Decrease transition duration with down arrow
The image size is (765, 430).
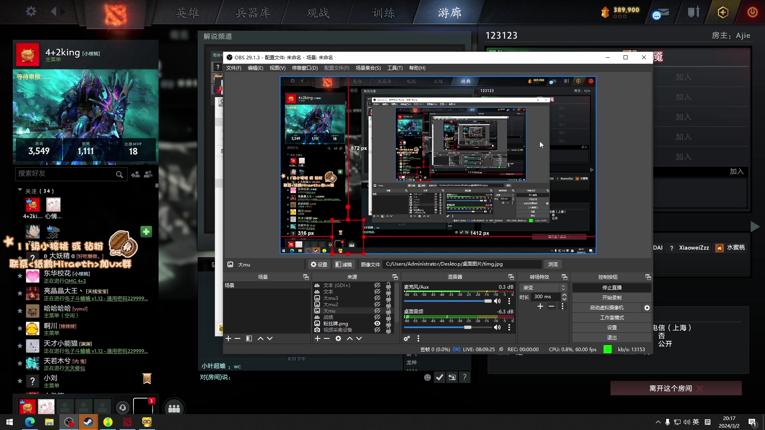[x=564, y=299]
